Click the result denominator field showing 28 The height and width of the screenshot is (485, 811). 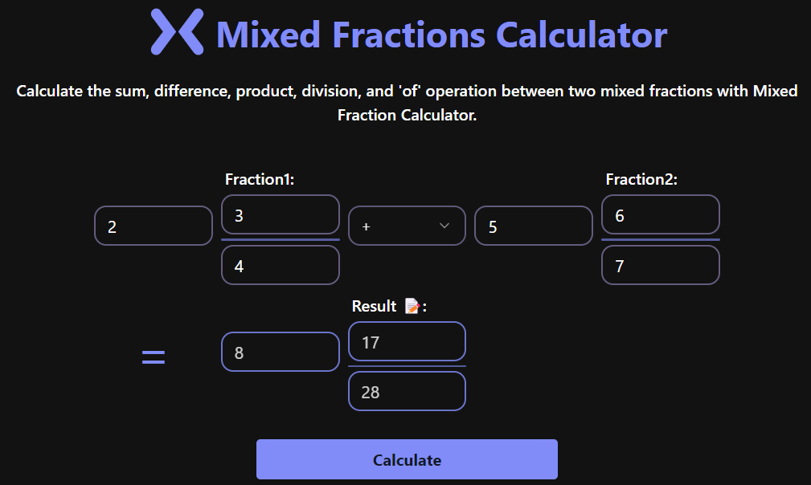coord(407,391)
